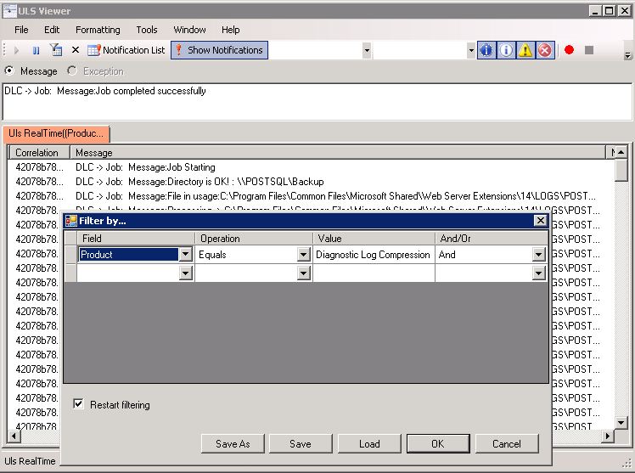Click the red record circle icon
This screenshot has width=635, height=473.
569,50
